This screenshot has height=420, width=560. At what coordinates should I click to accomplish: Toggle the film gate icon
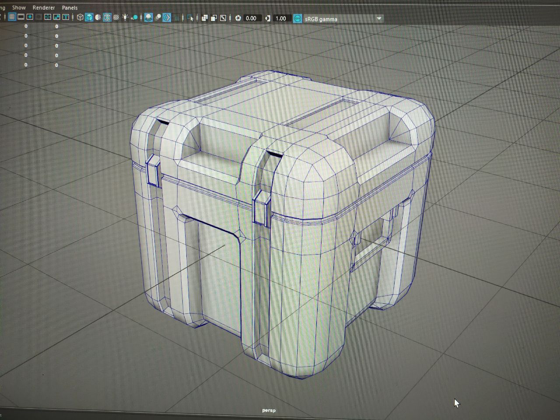[x=21, y=17]
